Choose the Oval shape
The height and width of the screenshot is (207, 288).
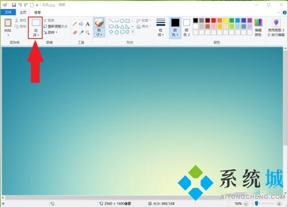click(x=122, y=21)
